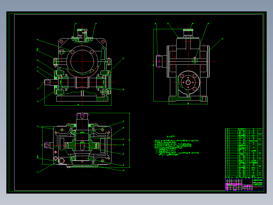Click the breather cap atop the front view

pos(82,33)
